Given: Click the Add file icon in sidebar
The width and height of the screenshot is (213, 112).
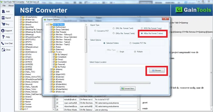Looking at the screenshot, I should (x=3, y=12).
